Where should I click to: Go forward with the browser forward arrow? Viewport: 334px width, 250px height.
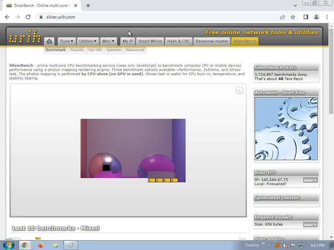point(18,17)
